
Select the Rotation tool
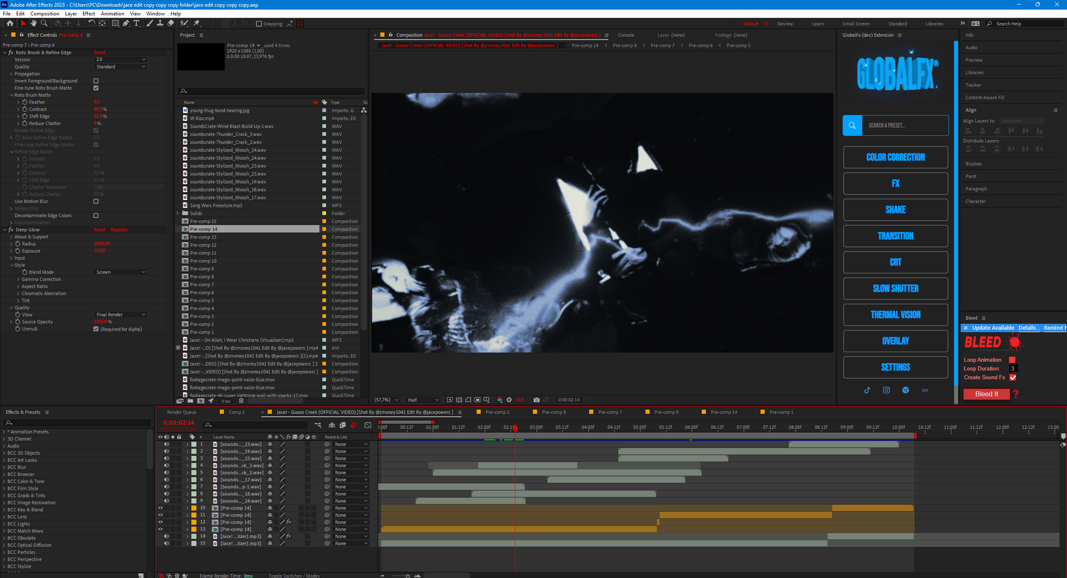point(91,24)
